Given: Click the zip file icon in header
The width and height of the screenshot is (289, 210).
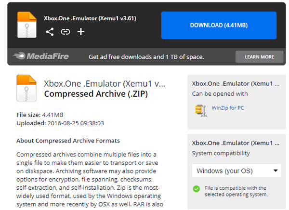Looking at the screenshot, I should click(27, 24).
